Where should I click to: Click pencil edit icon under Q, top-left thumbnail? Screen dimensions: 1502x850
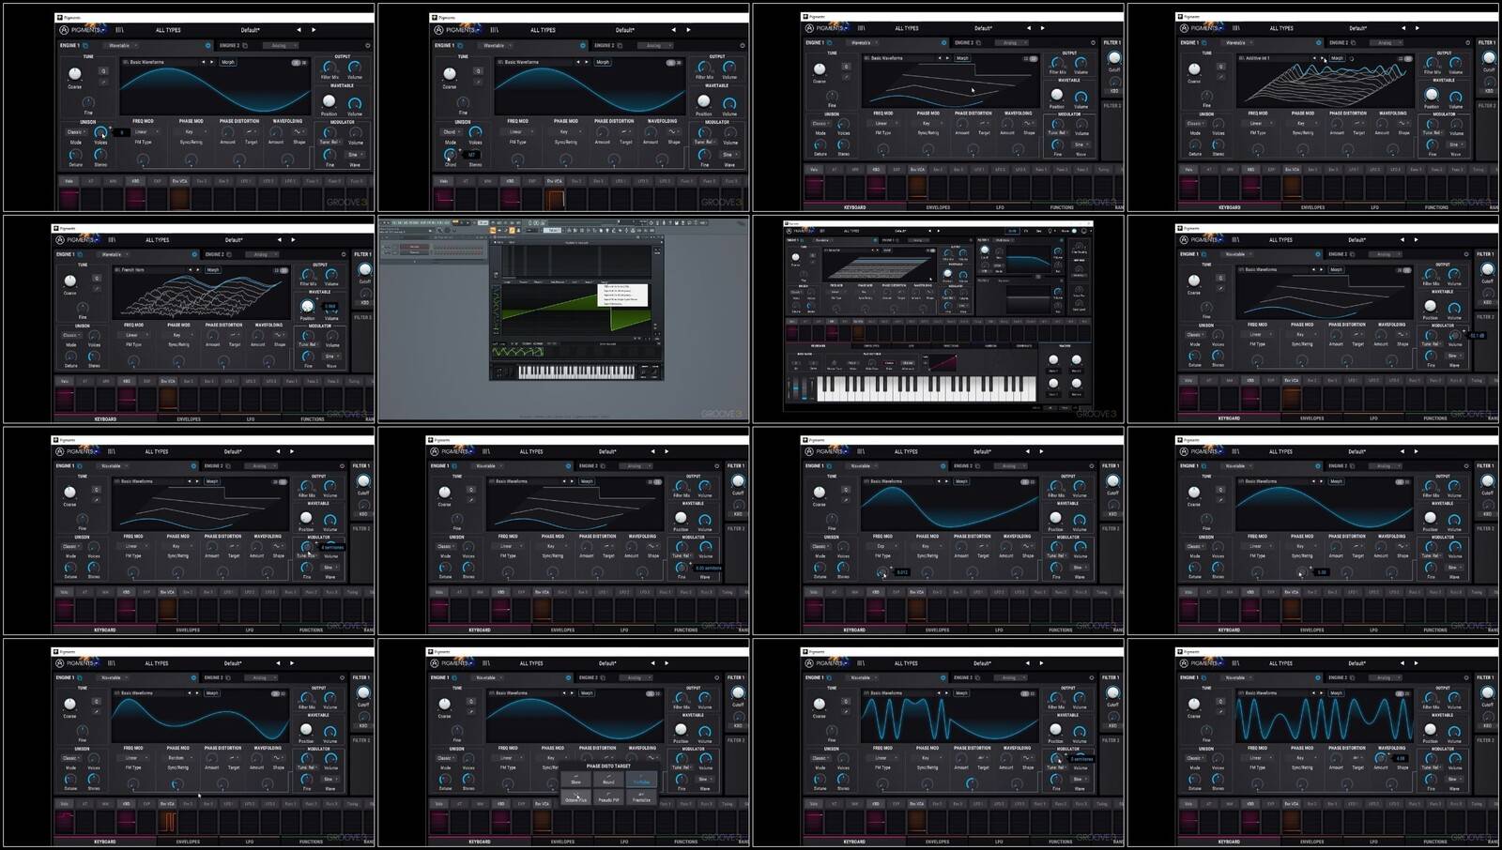coord(103,83)
